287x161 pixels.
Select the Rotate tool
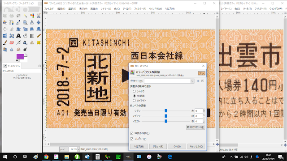pyautogui.click(x=18, y=29)
